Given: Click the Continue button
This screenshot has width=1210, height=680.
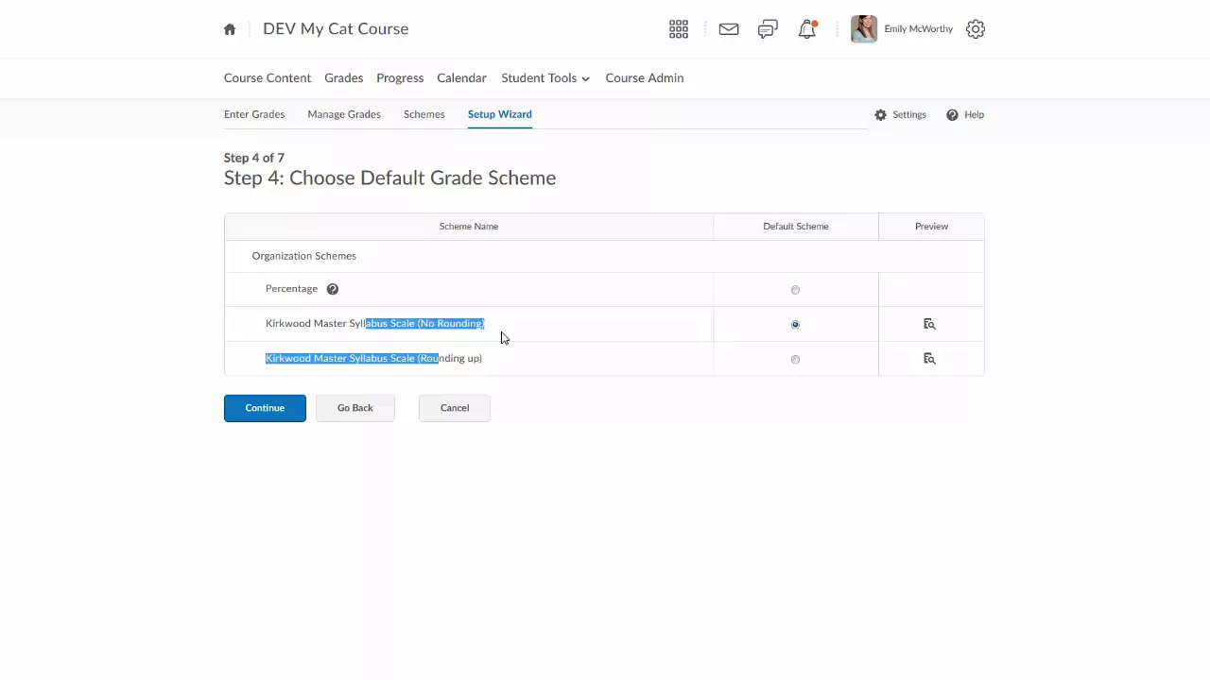Looking at the screenshot, I should coord(265,408).
